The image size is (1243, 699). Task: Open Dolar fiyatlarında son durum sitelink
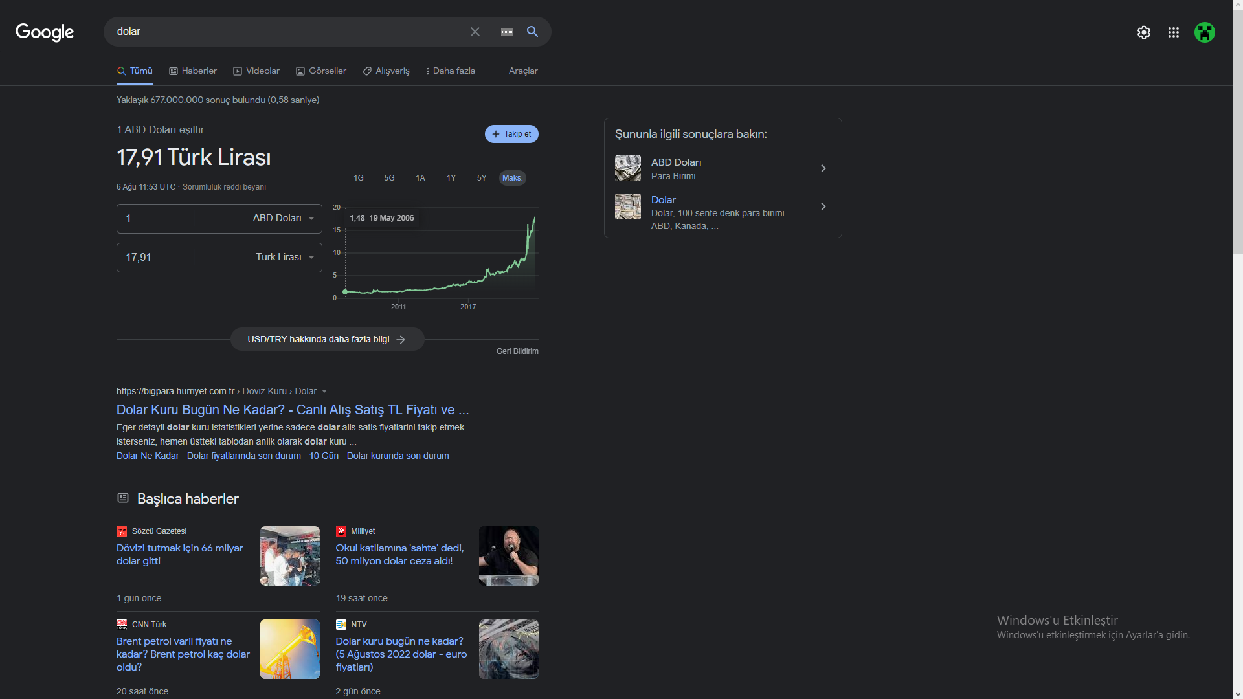tap(244, 456)
